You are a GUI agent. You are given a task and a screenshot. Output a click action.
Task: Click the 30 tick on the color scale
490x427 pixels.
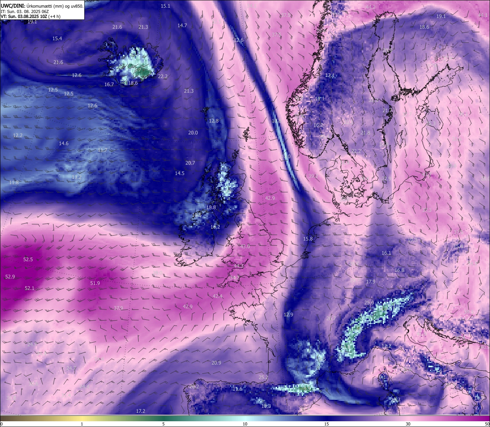tap(408, 424)
